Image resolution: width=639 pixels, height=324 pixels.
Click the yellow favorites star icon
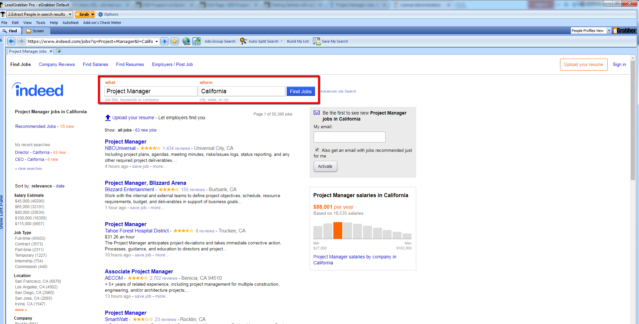(174, 41)
